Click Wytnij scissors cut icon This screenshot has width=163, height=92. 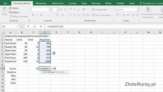pyautogui.click(x=10, y=8)
